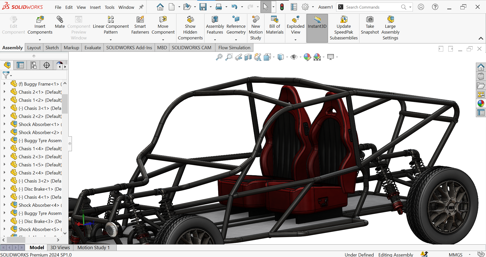Open the user login account icon
The height and width of the screenshot is (257, 486).
point(421,7)
